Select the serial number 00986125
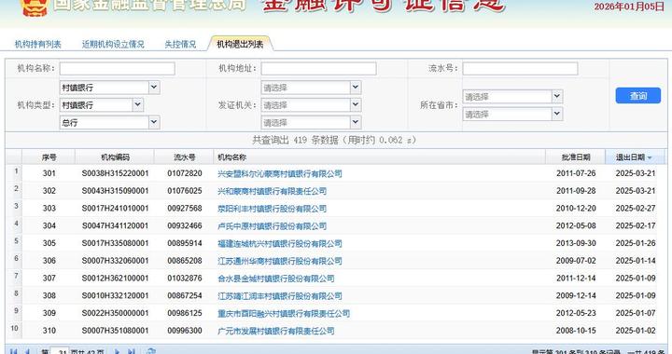 point(184,313)
